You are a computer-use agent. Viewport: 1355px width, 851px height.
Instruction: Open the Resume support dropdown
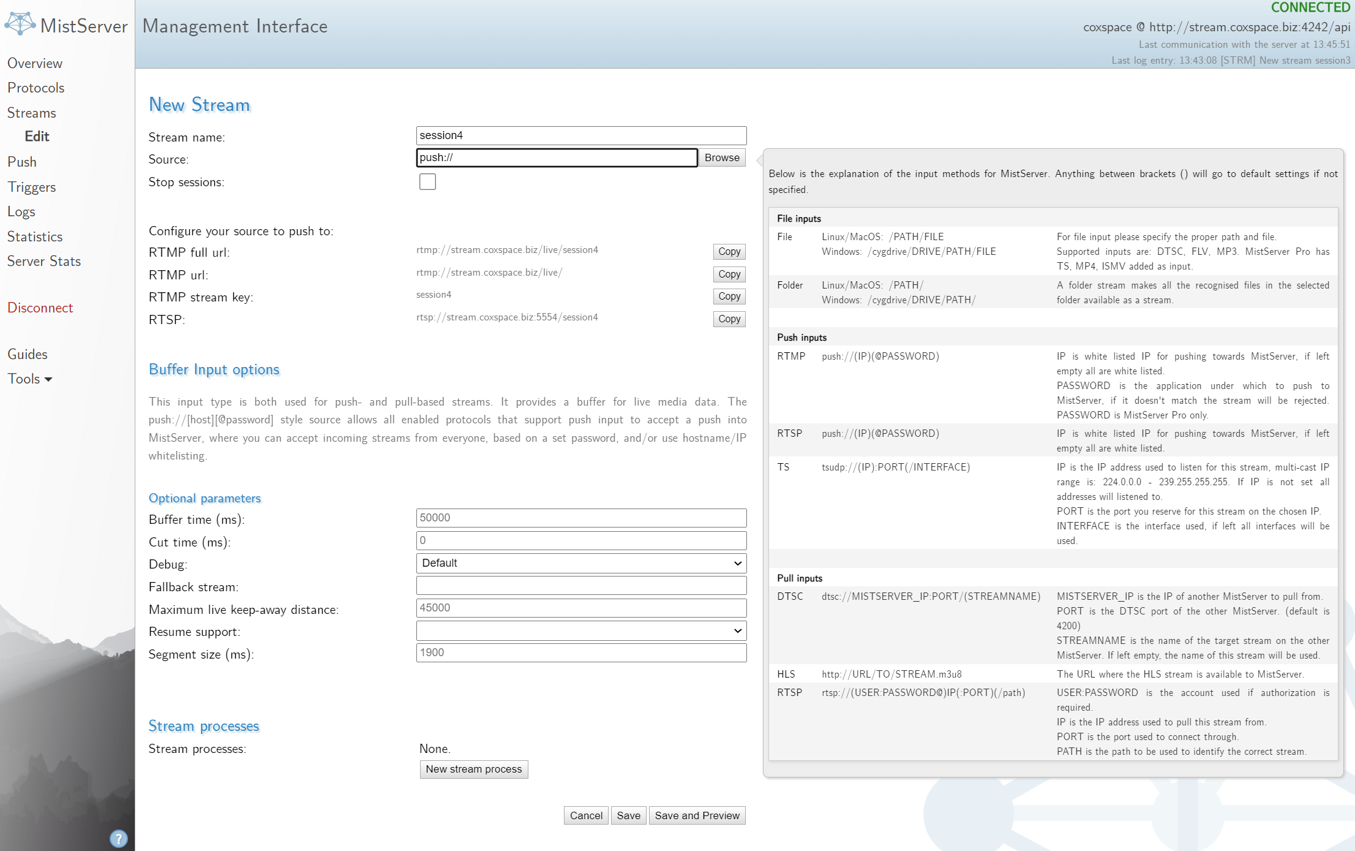point(581,630)
